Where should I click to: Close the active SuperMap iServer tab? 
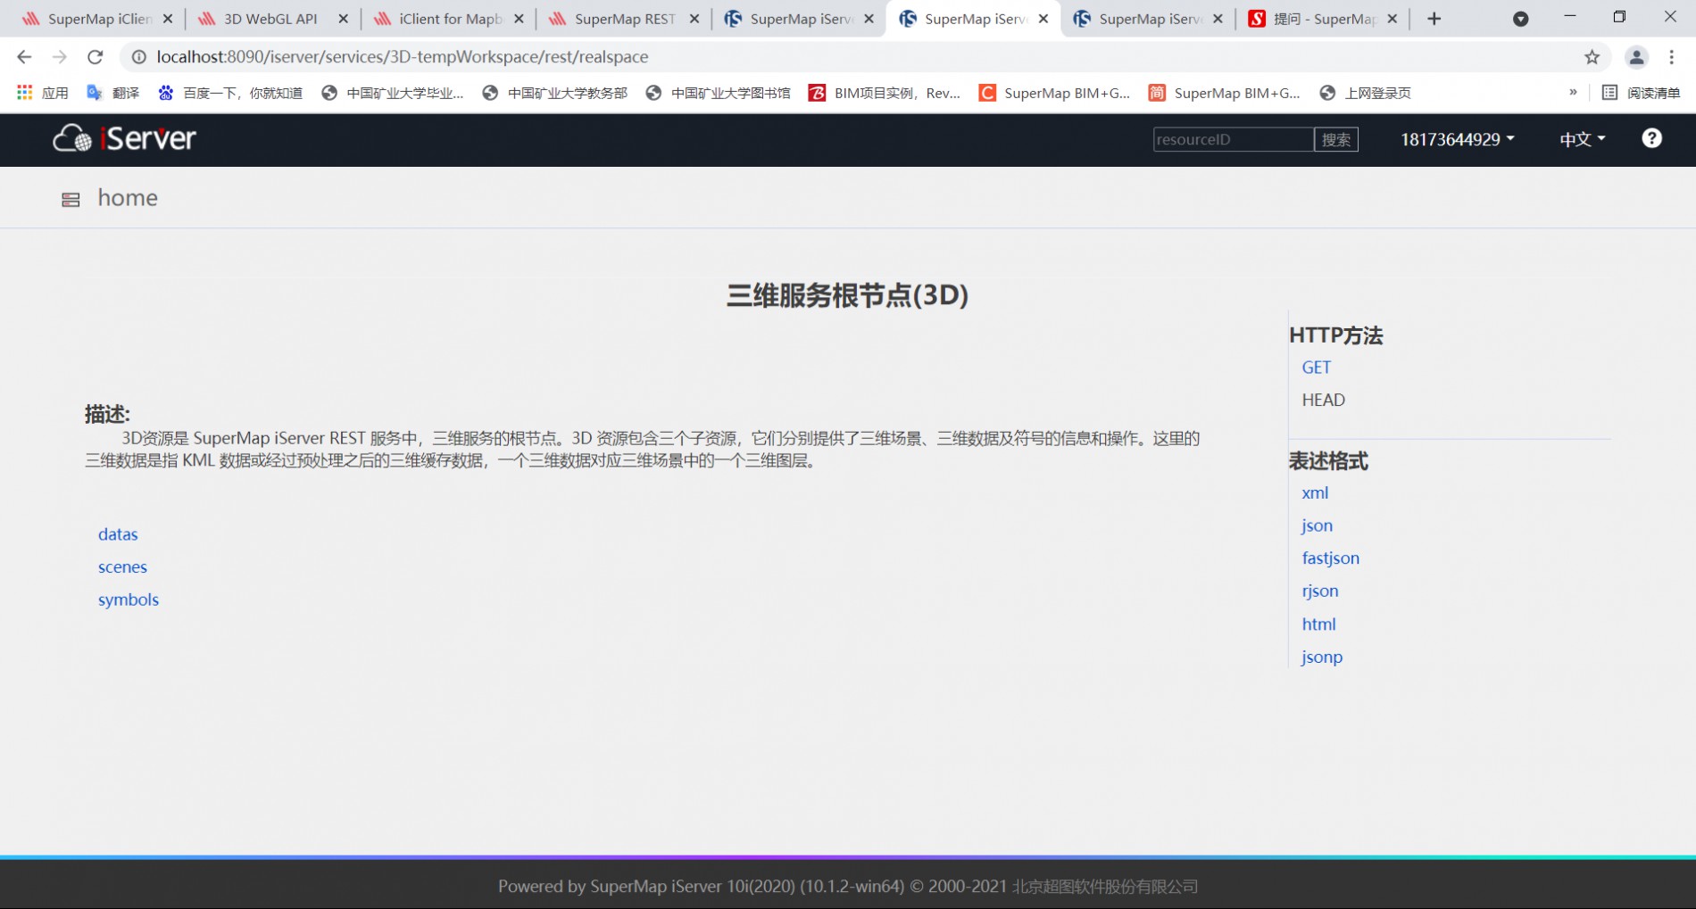pyautogui.click(x=1043, y=19)
